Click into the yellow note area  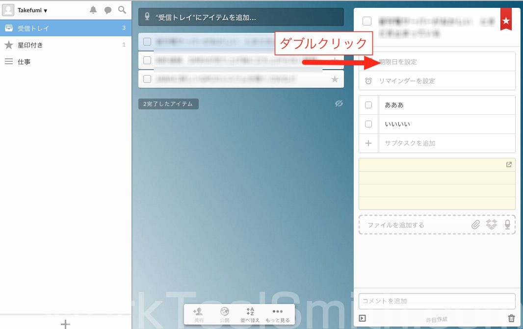pyautogui.click(x=437, y=184)
